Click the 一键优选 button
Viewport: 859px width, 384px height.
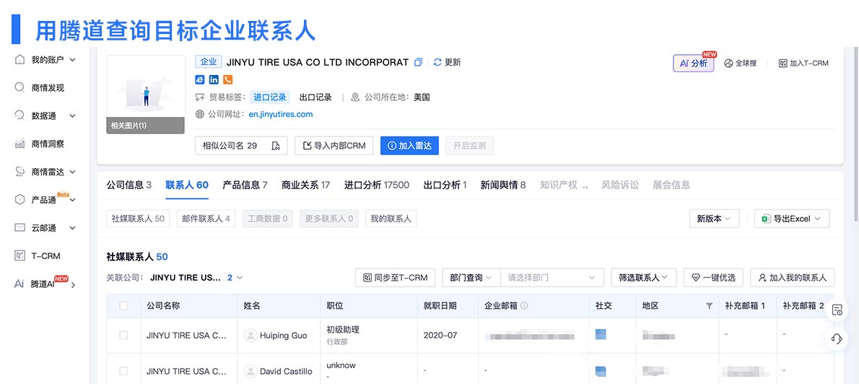coord(713,278)
